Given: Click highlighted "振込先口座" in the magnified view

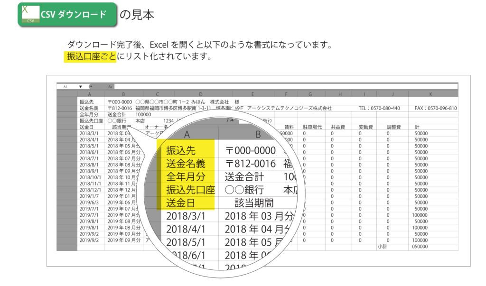Looking at the screenshot, I should tap(191, 190).
